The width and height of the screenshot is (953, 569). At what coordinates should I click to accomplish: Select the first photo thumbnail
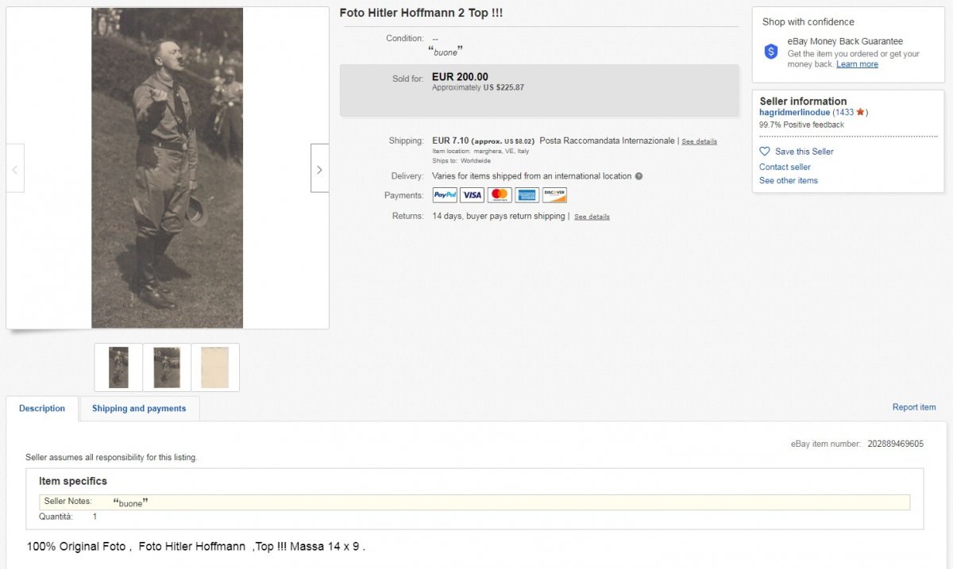tap(118, 367)
